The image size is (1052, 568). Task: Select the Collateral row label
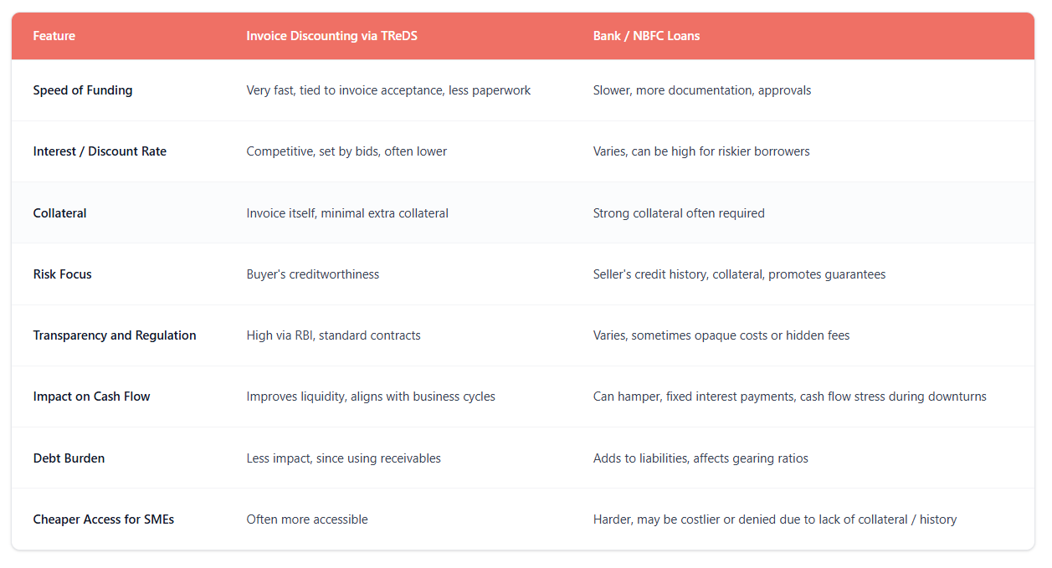(59, 213)
